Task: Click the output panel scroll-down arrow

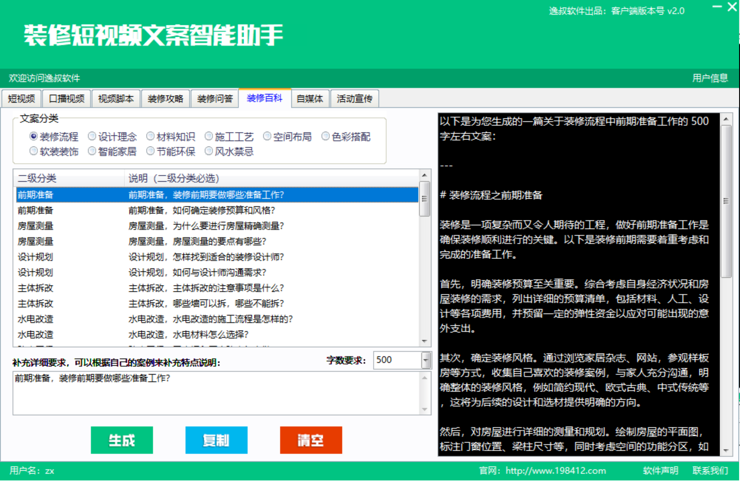Action: click(726, 451)
